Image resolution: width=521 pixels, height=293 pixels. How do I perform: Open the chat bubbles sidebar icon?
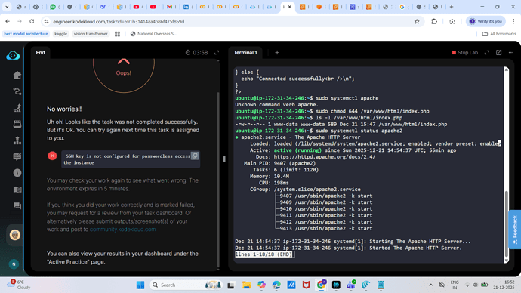17,205
